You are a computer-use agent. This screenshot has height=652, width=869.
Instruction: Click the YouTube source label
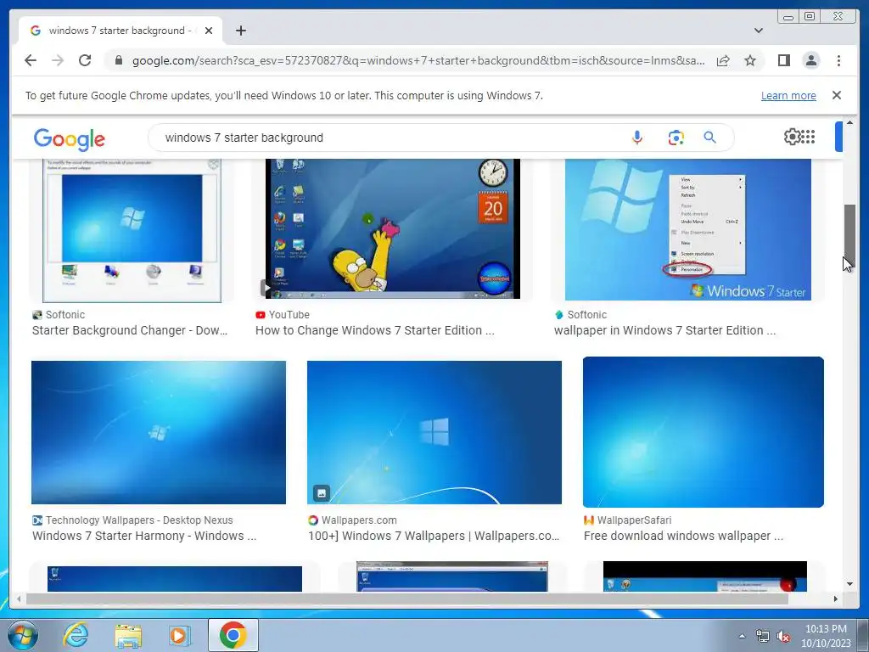click(x=289, y=314)
